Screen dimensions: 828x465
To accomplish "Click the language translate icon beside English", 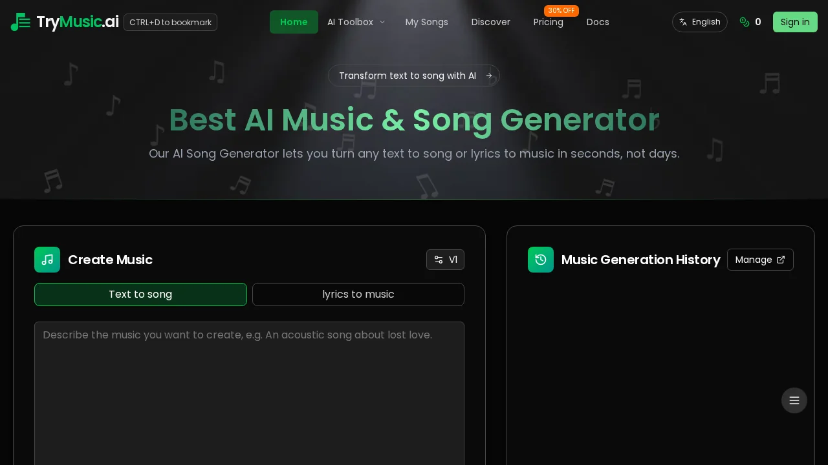I will pos(683,22).
